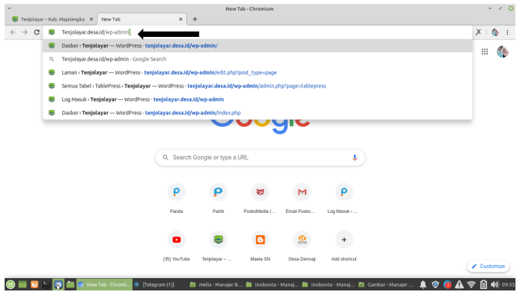This screenshot has height=292, width=517.
Task: Open the Google apps grid
Action: (485, 51)
